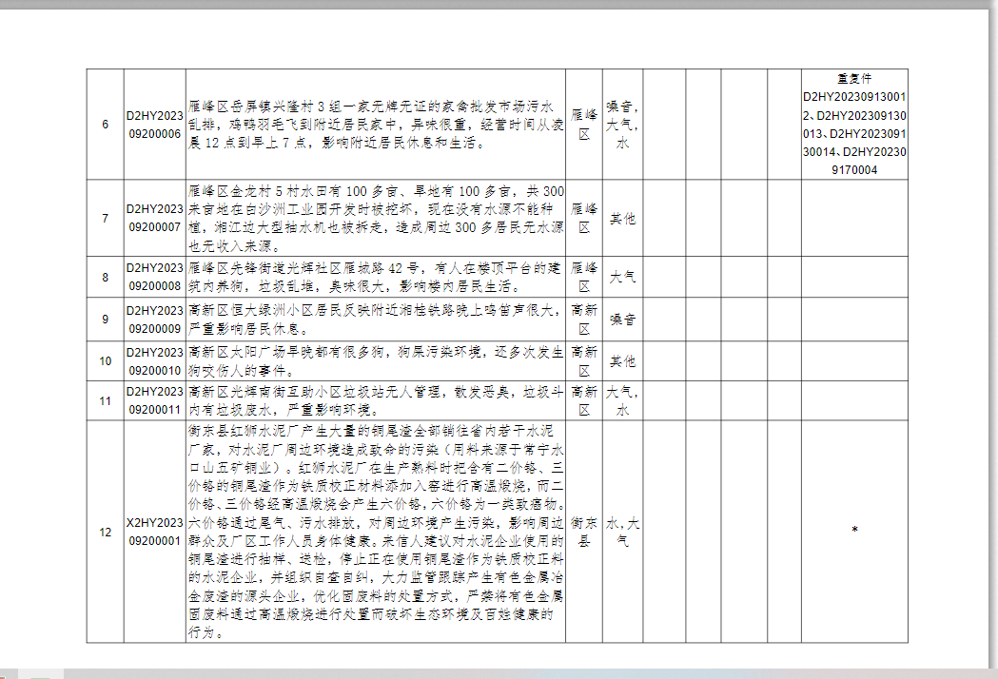This screenshot has height=679, width=998.
Task: Click the 大气 type cell in row 8
Action: 622,277
